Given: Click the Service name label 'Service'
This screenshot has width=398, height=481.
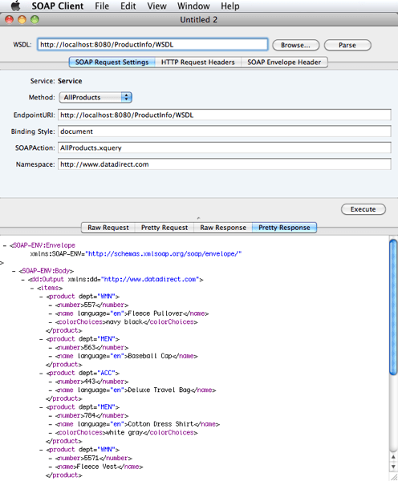Looking at the screenshot, I should tap(70, 81).
